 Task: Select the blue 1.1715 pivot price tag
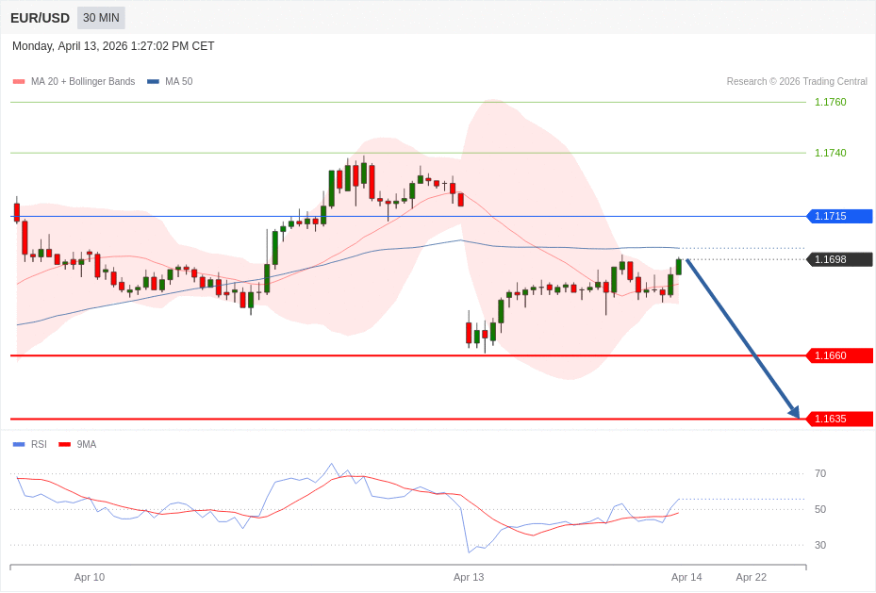[839, 216]
